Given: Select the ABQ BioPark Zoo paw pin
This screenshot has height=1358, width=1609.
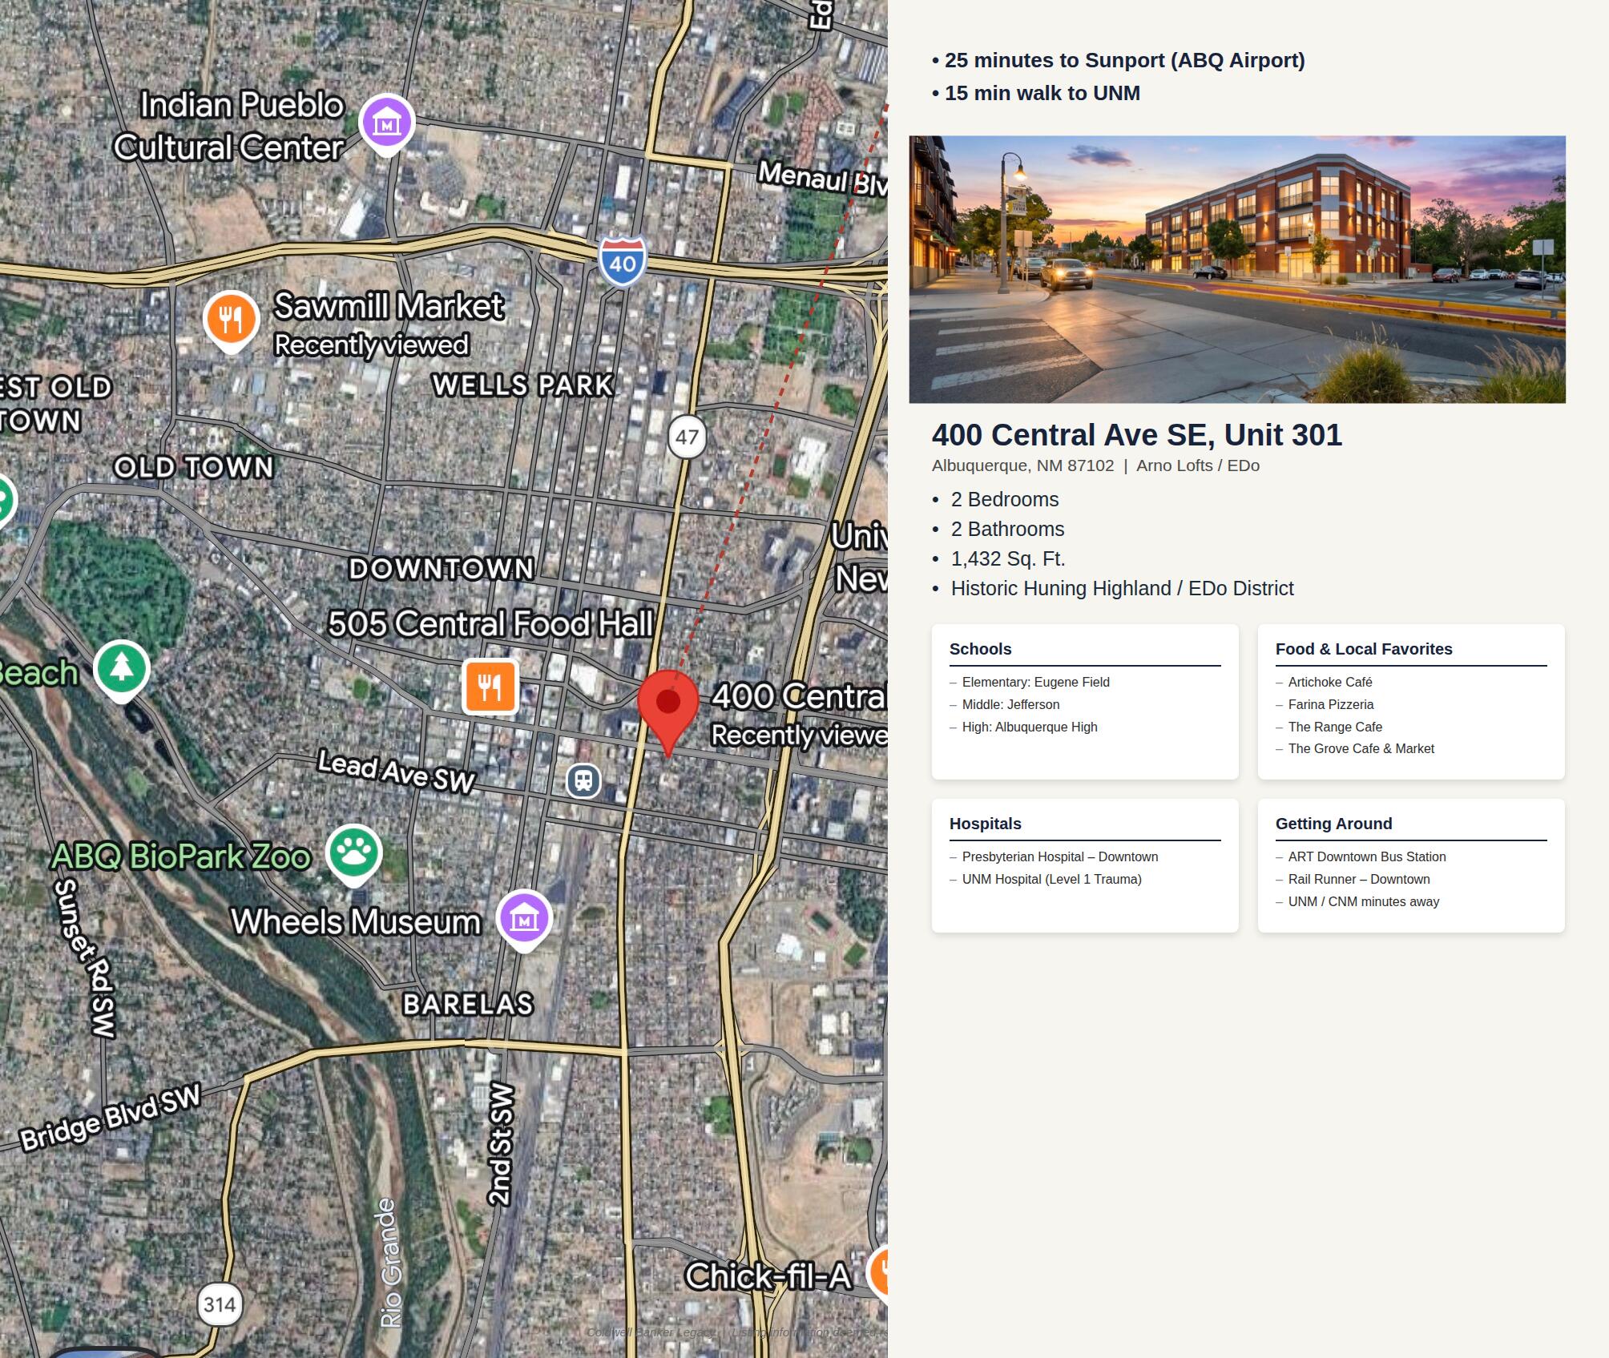Looking at the screenshot, I should [353, 854].
